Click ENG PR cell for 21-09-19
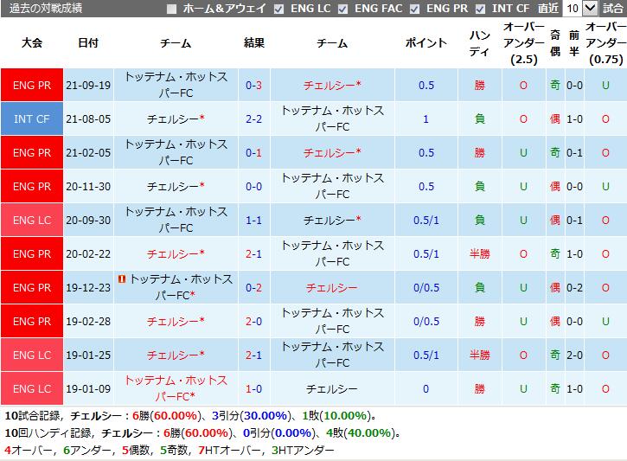 [32, 85]
